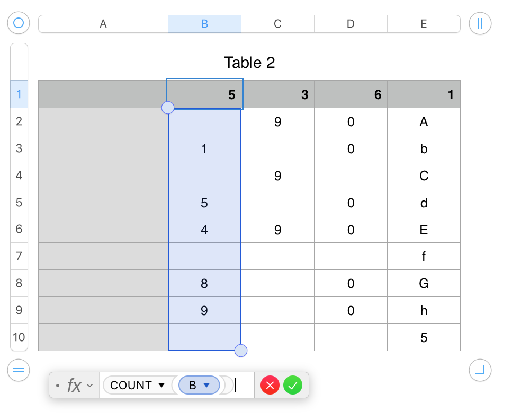
Task: Cancel the formula with red X
Action: coord(270,386)
